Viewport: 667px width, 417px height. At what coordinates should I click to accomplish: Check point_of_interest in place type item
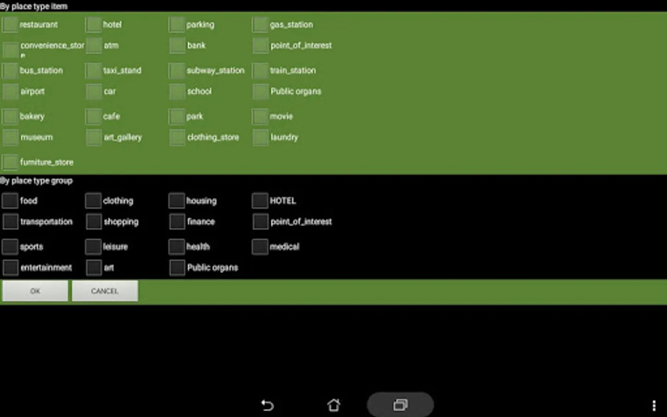coord(260,45)
